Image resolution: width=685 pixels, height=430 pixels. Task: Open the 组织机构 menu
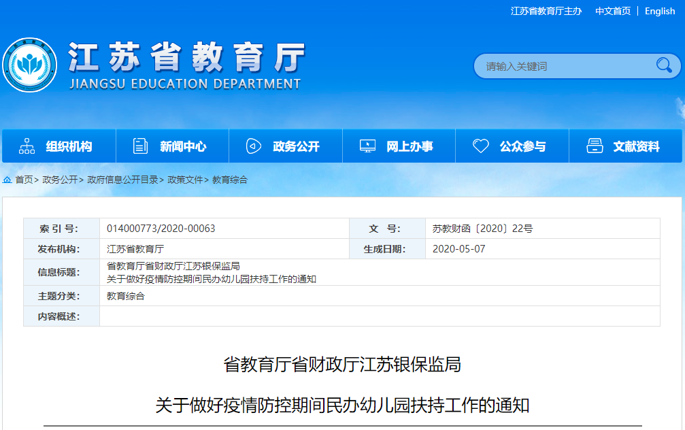point(59,146)
